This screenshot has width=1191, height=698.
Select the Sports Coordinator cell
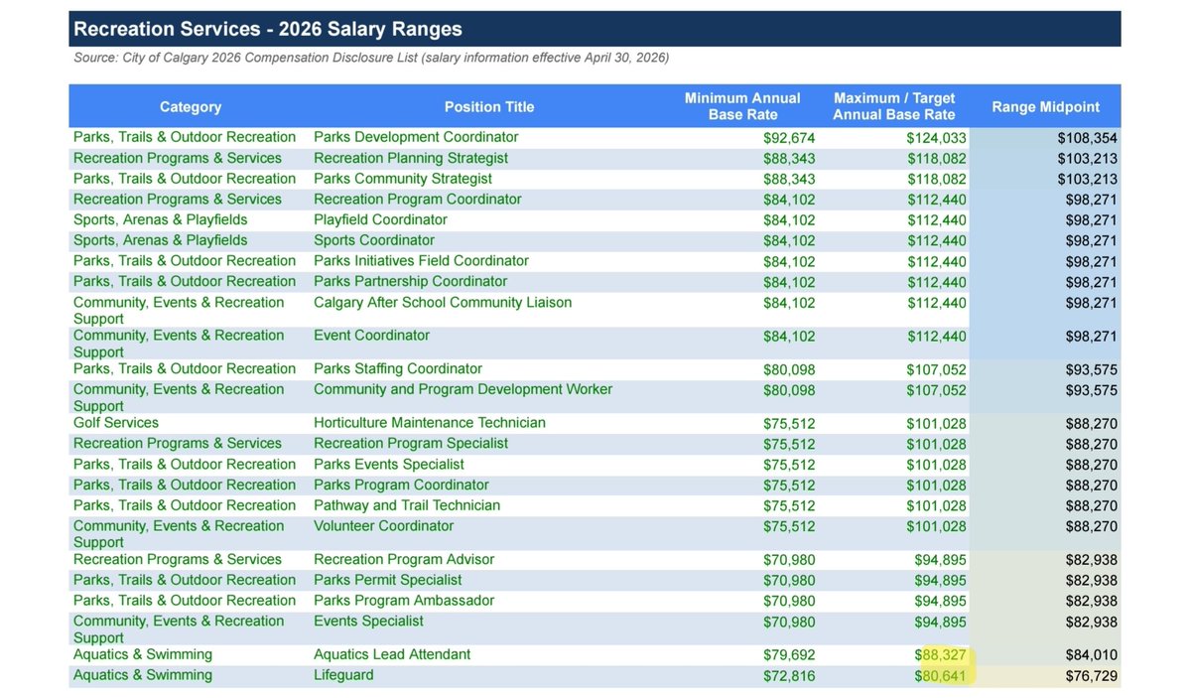coord(374,241)
